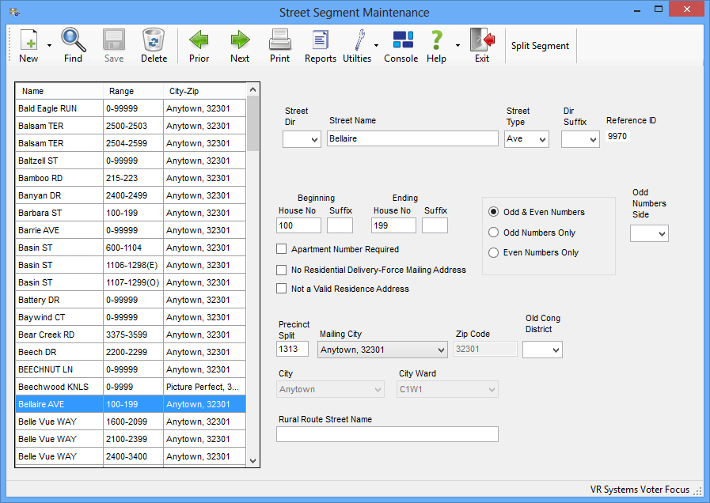This screenshot has height=503, width=710.
Task: Expand the Help dropdown arrow
Action: tap(458, 45)
